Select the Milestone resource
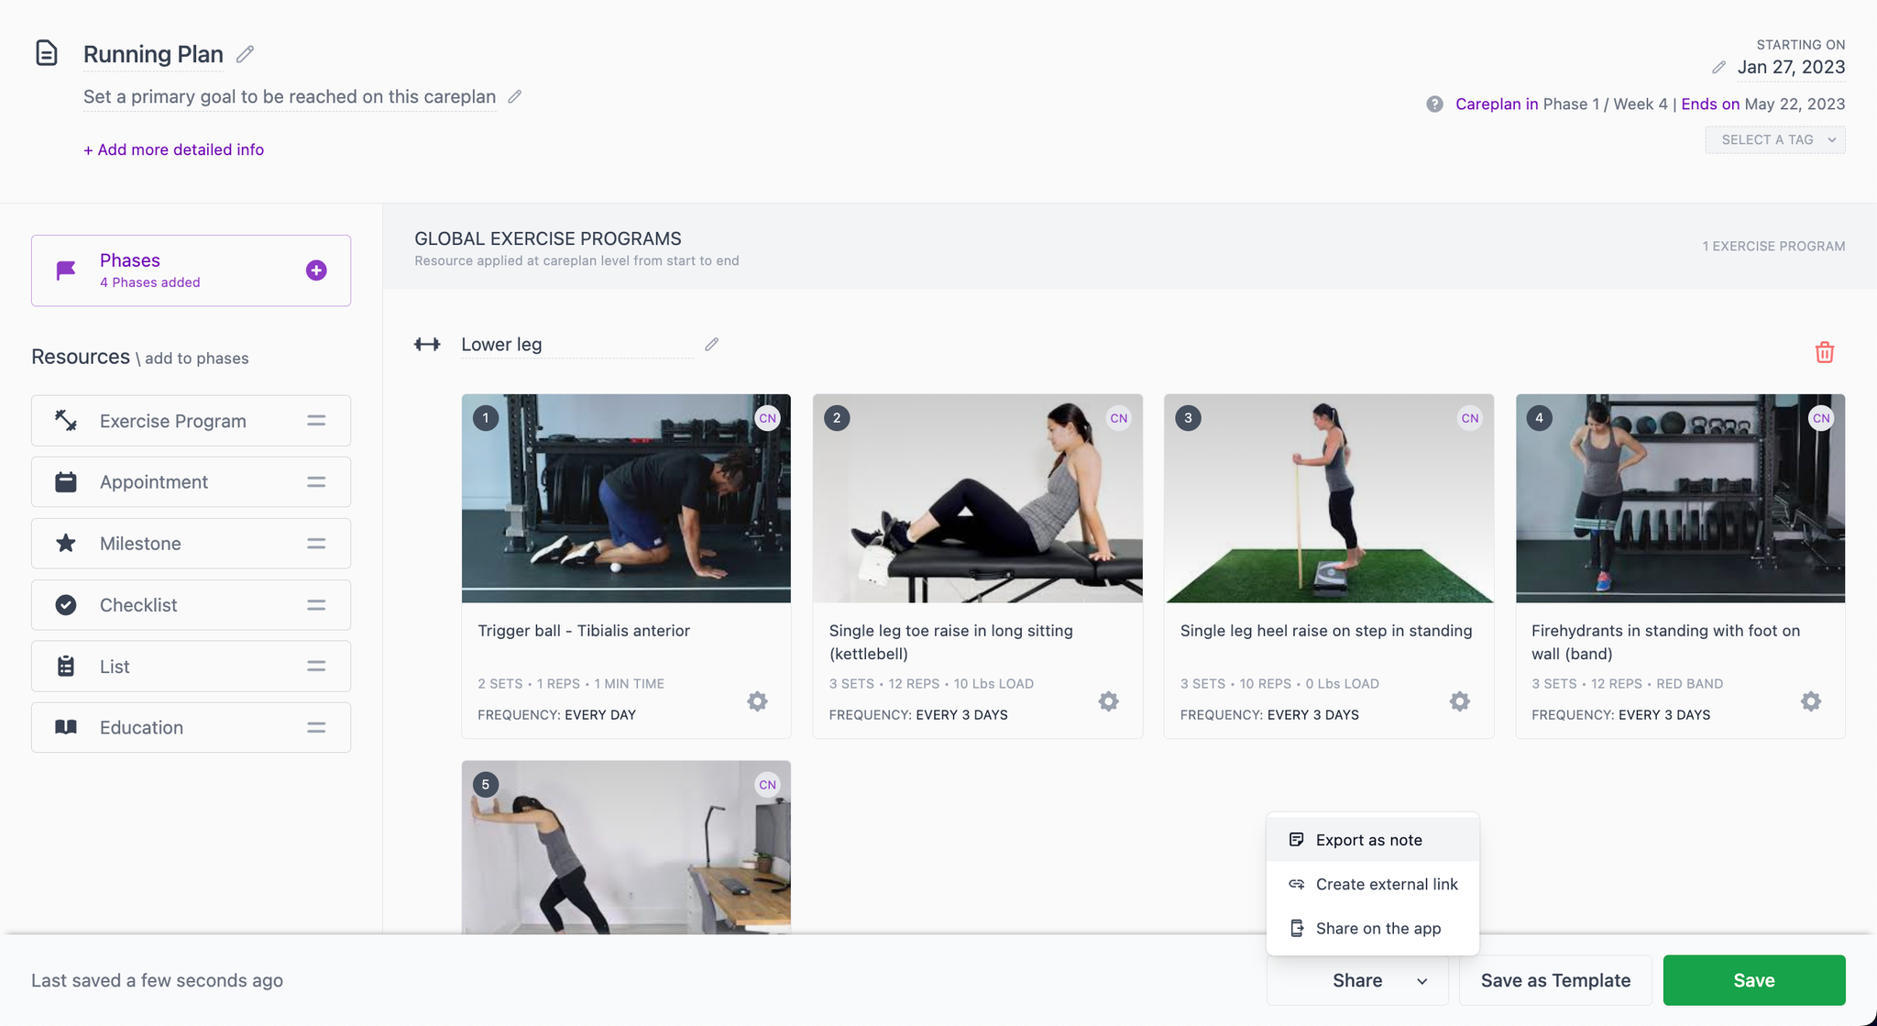The width and height of the screenshot is (1877, 1026). (191, 544)
